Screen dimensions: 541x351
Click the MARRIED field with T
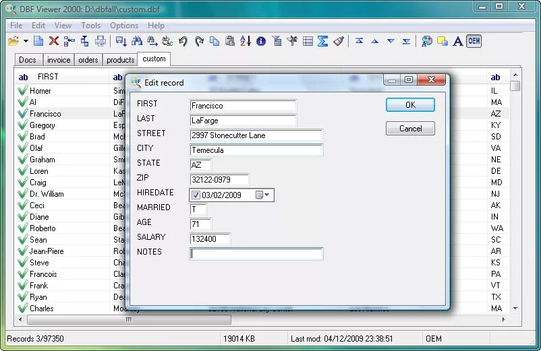[198, 209]
